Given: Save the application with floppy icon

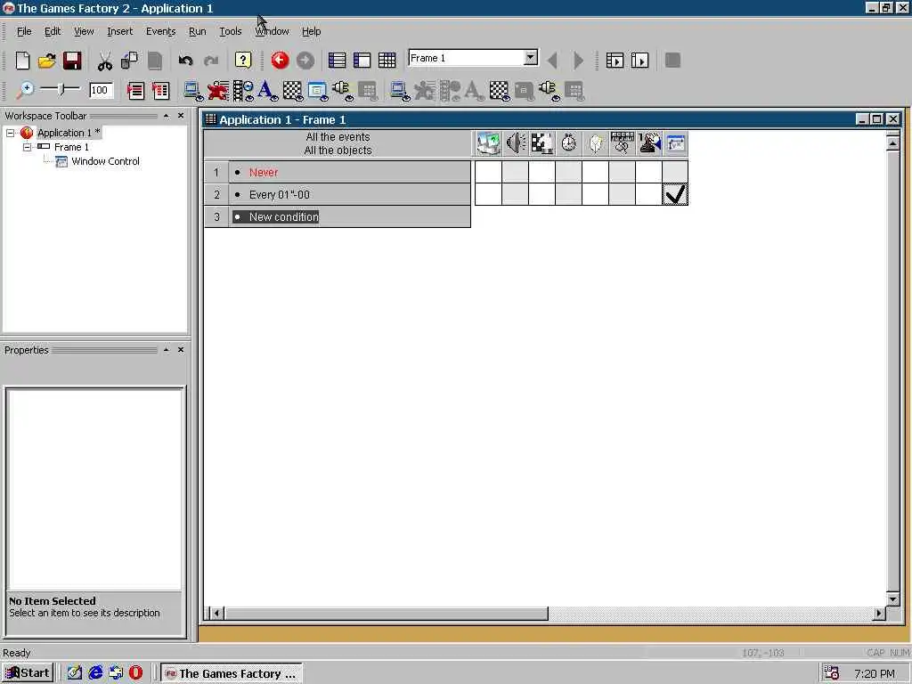Looking at the screenshot, I should [x=72, y=61].
